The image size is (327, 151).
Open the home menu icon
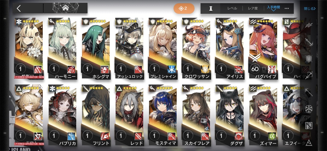65,8
